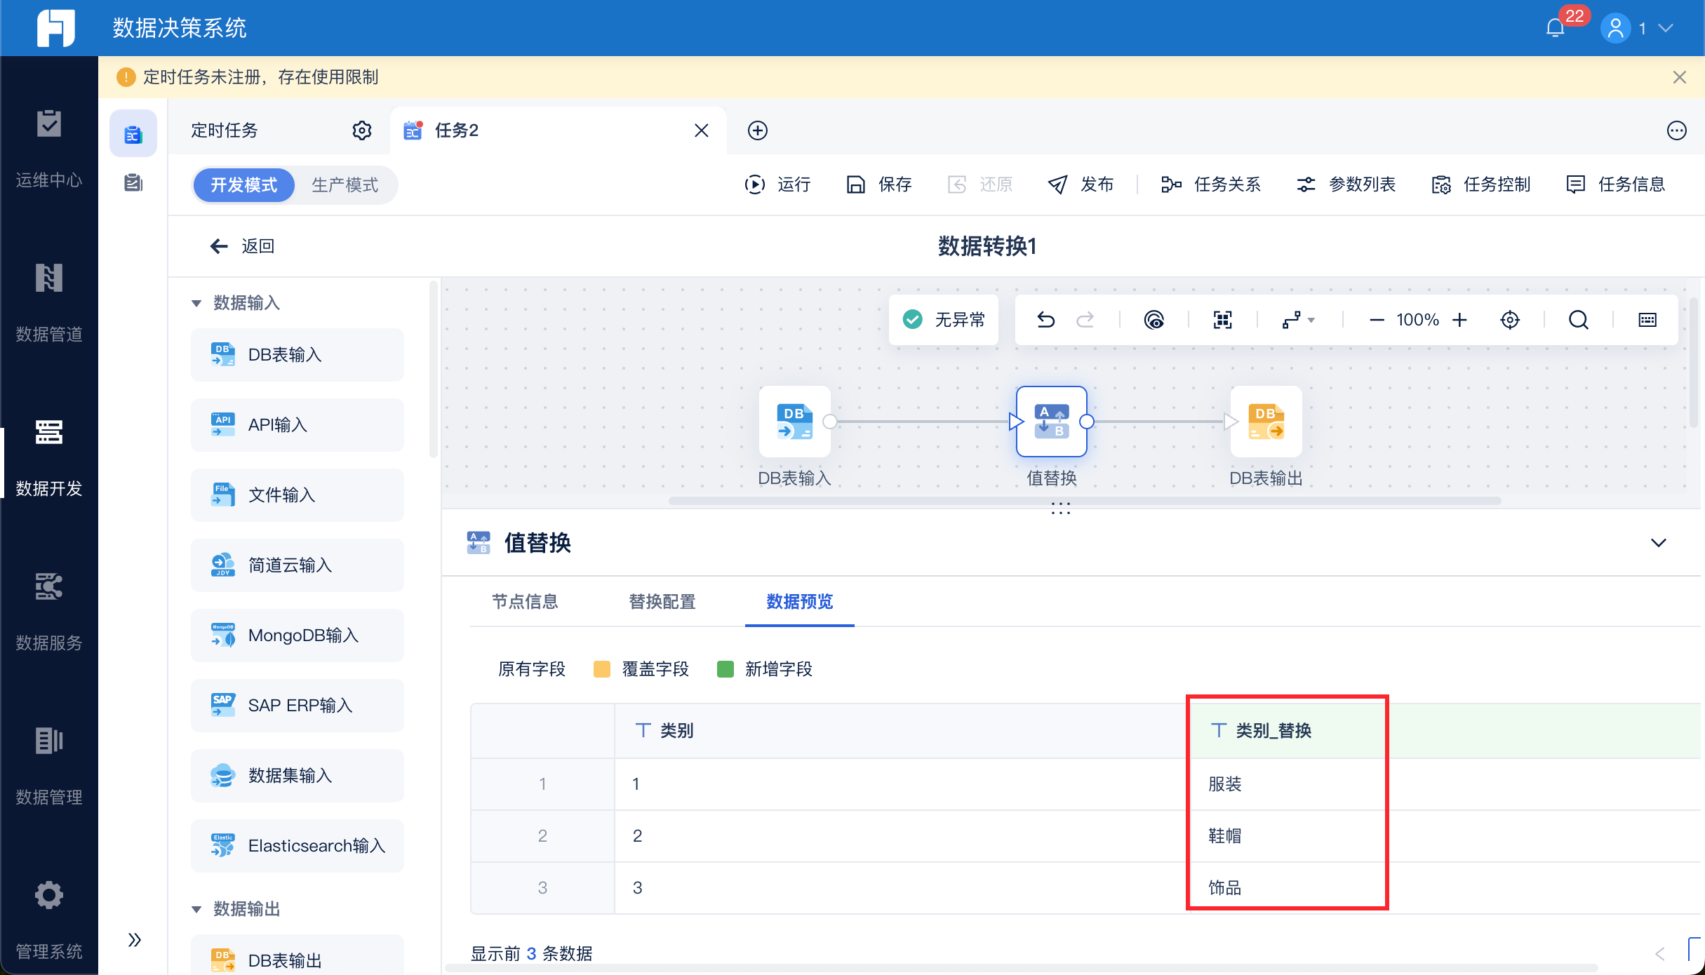The width and height of the screenshot is (1705, 975).
Task: Click the locate/center canvas target icon
Action: pos(1509,320)
